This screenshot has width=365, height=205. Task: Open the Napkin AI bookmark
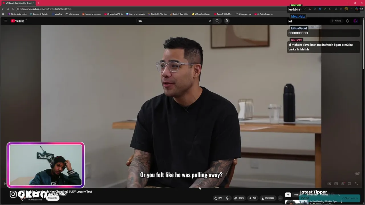click(157, 14)
